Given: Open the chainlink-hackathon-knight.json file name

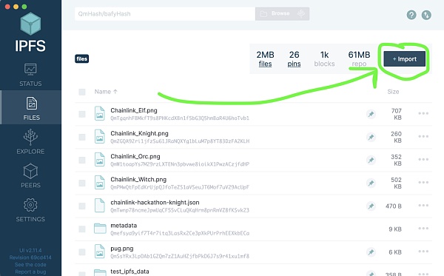Looking at the screenshot, I should (155, 203).
